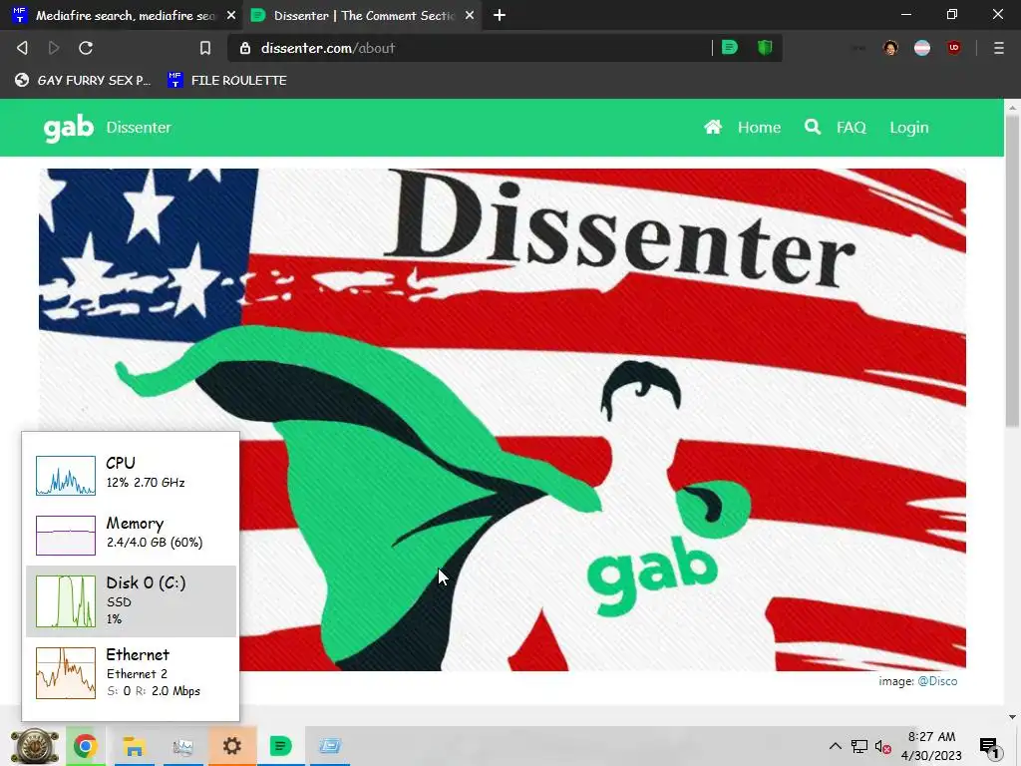Viewport: 1021px width, 766px height.
Task: Click the muted volume tray icon
Action: click(x=882, y=746)
